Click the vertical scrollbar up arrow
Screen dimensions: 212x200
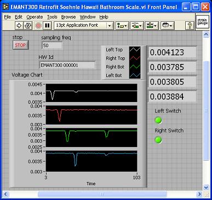(206, 34)
